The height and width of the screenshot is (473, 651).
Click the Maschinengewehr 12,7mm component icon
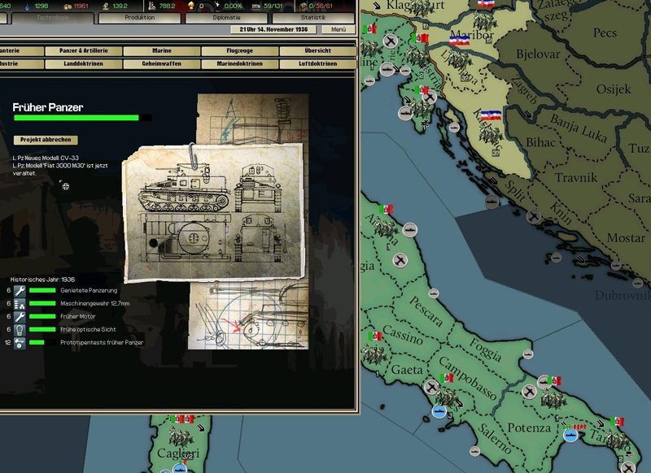(20, 303)
